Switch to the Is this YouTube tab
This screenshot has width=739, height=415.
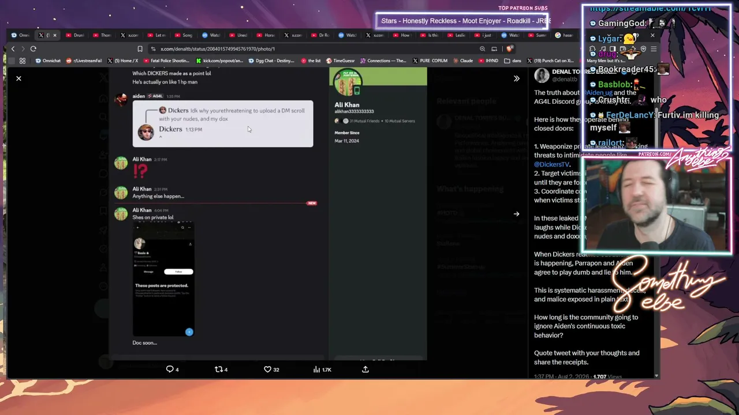430,35
